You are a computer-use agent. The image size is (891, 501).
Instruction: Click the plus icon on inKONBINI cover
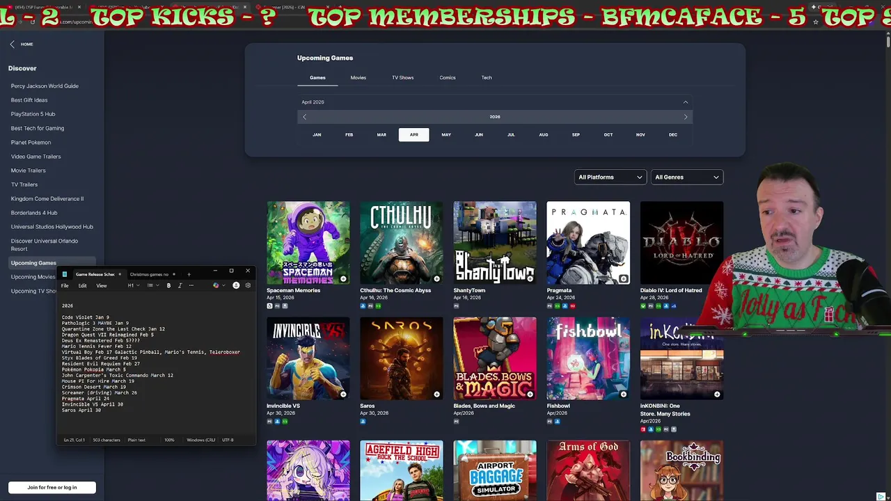click(716, 395)
